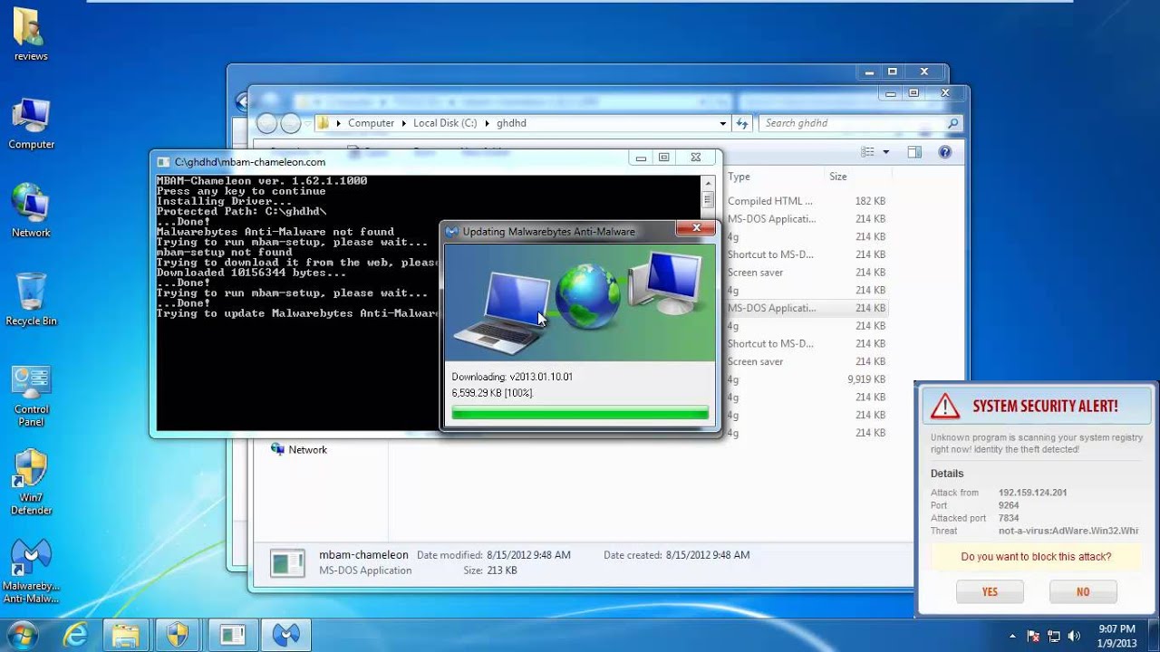
Task: Click the Downloading: v2013.01.10.01 text
Action: [512, 377]
